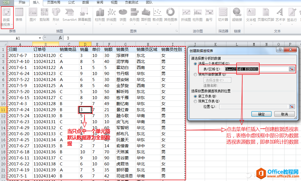Switch to the 页面布局 ribbon tab
Screen dimensions: 301x181
pyautogui.click(x=54, y=2)
